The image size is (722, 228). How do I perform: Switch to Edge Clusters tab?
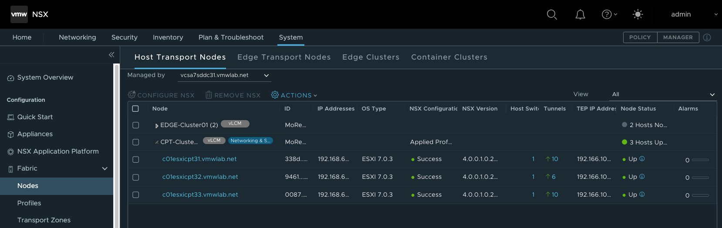pyautogui.click(x=371, y=57)
